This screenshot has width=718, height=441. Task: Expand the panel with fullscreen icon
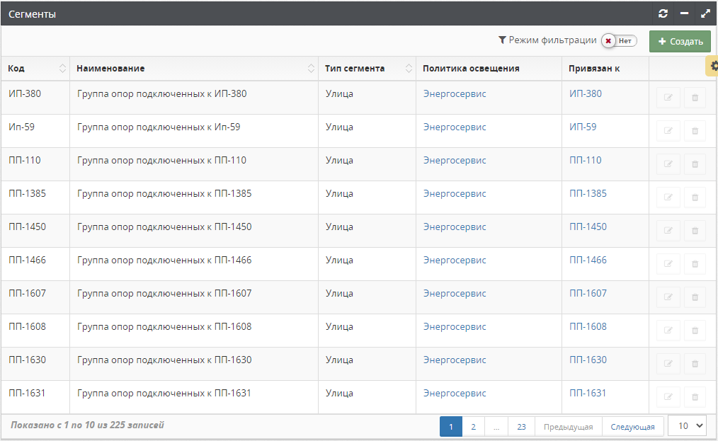click(705, 13)
